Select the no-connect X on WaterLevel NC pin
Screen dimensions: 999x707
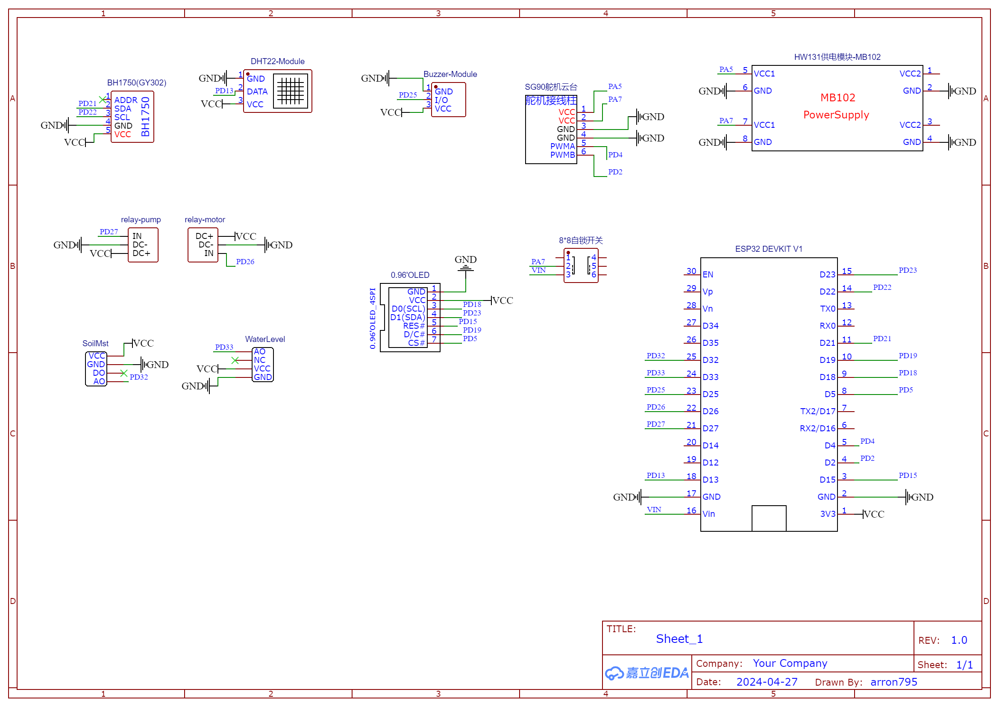tap(235, 360)
